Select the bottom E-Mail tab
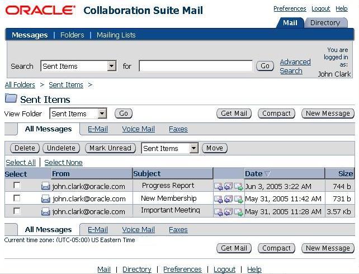The image size is (359, 274). 98,229
